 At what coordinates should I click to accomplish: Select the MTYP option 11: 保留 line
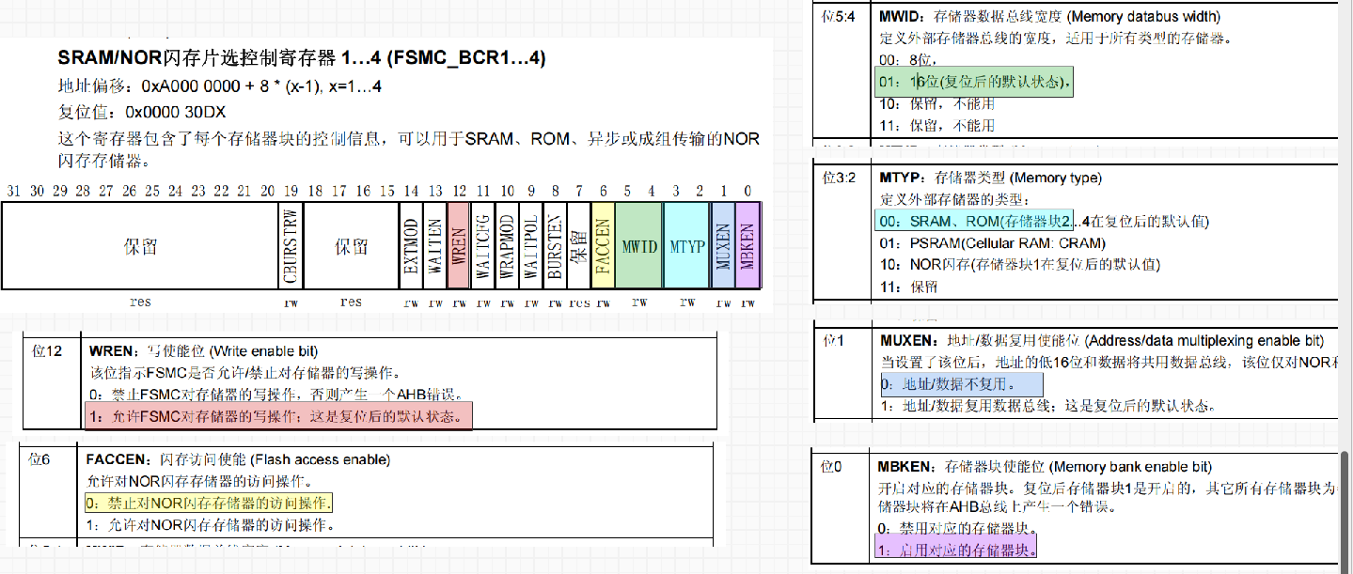907,286
